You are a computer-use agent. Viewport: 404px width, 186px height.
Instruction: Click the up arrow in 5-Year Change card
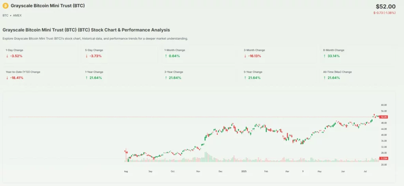245,78
